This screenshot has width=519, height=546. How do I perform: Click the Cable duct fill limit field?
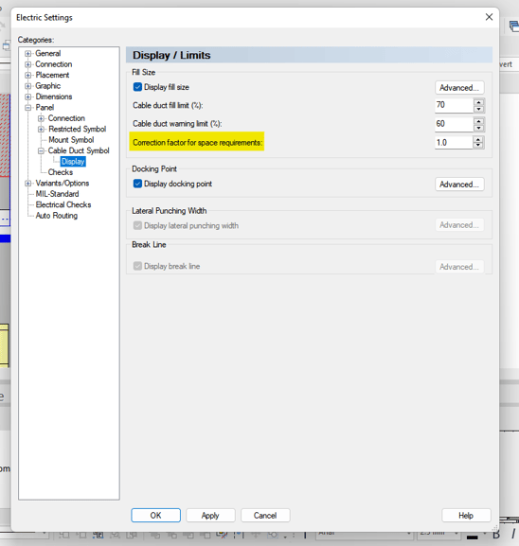[455, 105]
